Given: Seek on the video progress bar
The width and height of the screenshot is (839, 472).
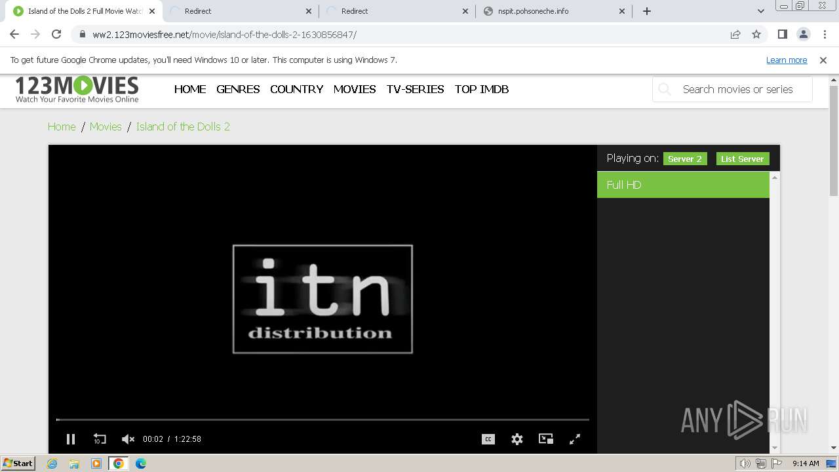Looking at the screenshot, I should point(322,420).
